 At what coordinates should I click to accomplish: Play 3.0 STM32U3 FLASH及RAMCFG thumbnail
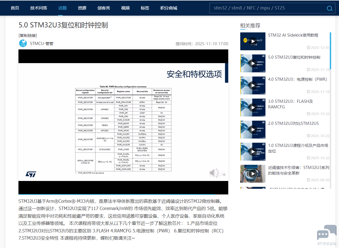click(253, 108)
